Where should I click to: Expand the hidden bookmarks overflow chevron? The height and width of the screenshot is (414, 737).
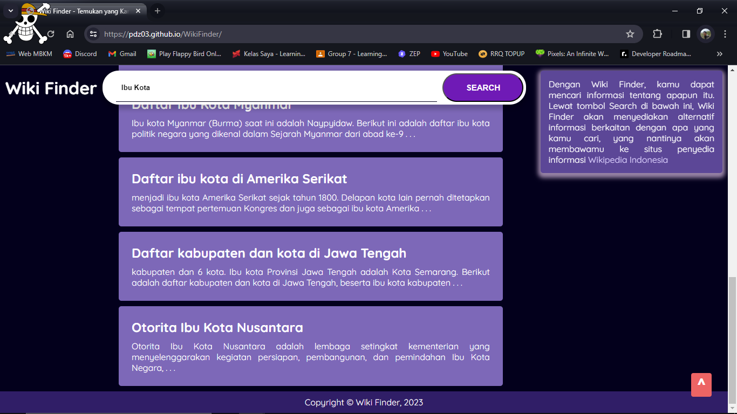(x=719, y=54)
